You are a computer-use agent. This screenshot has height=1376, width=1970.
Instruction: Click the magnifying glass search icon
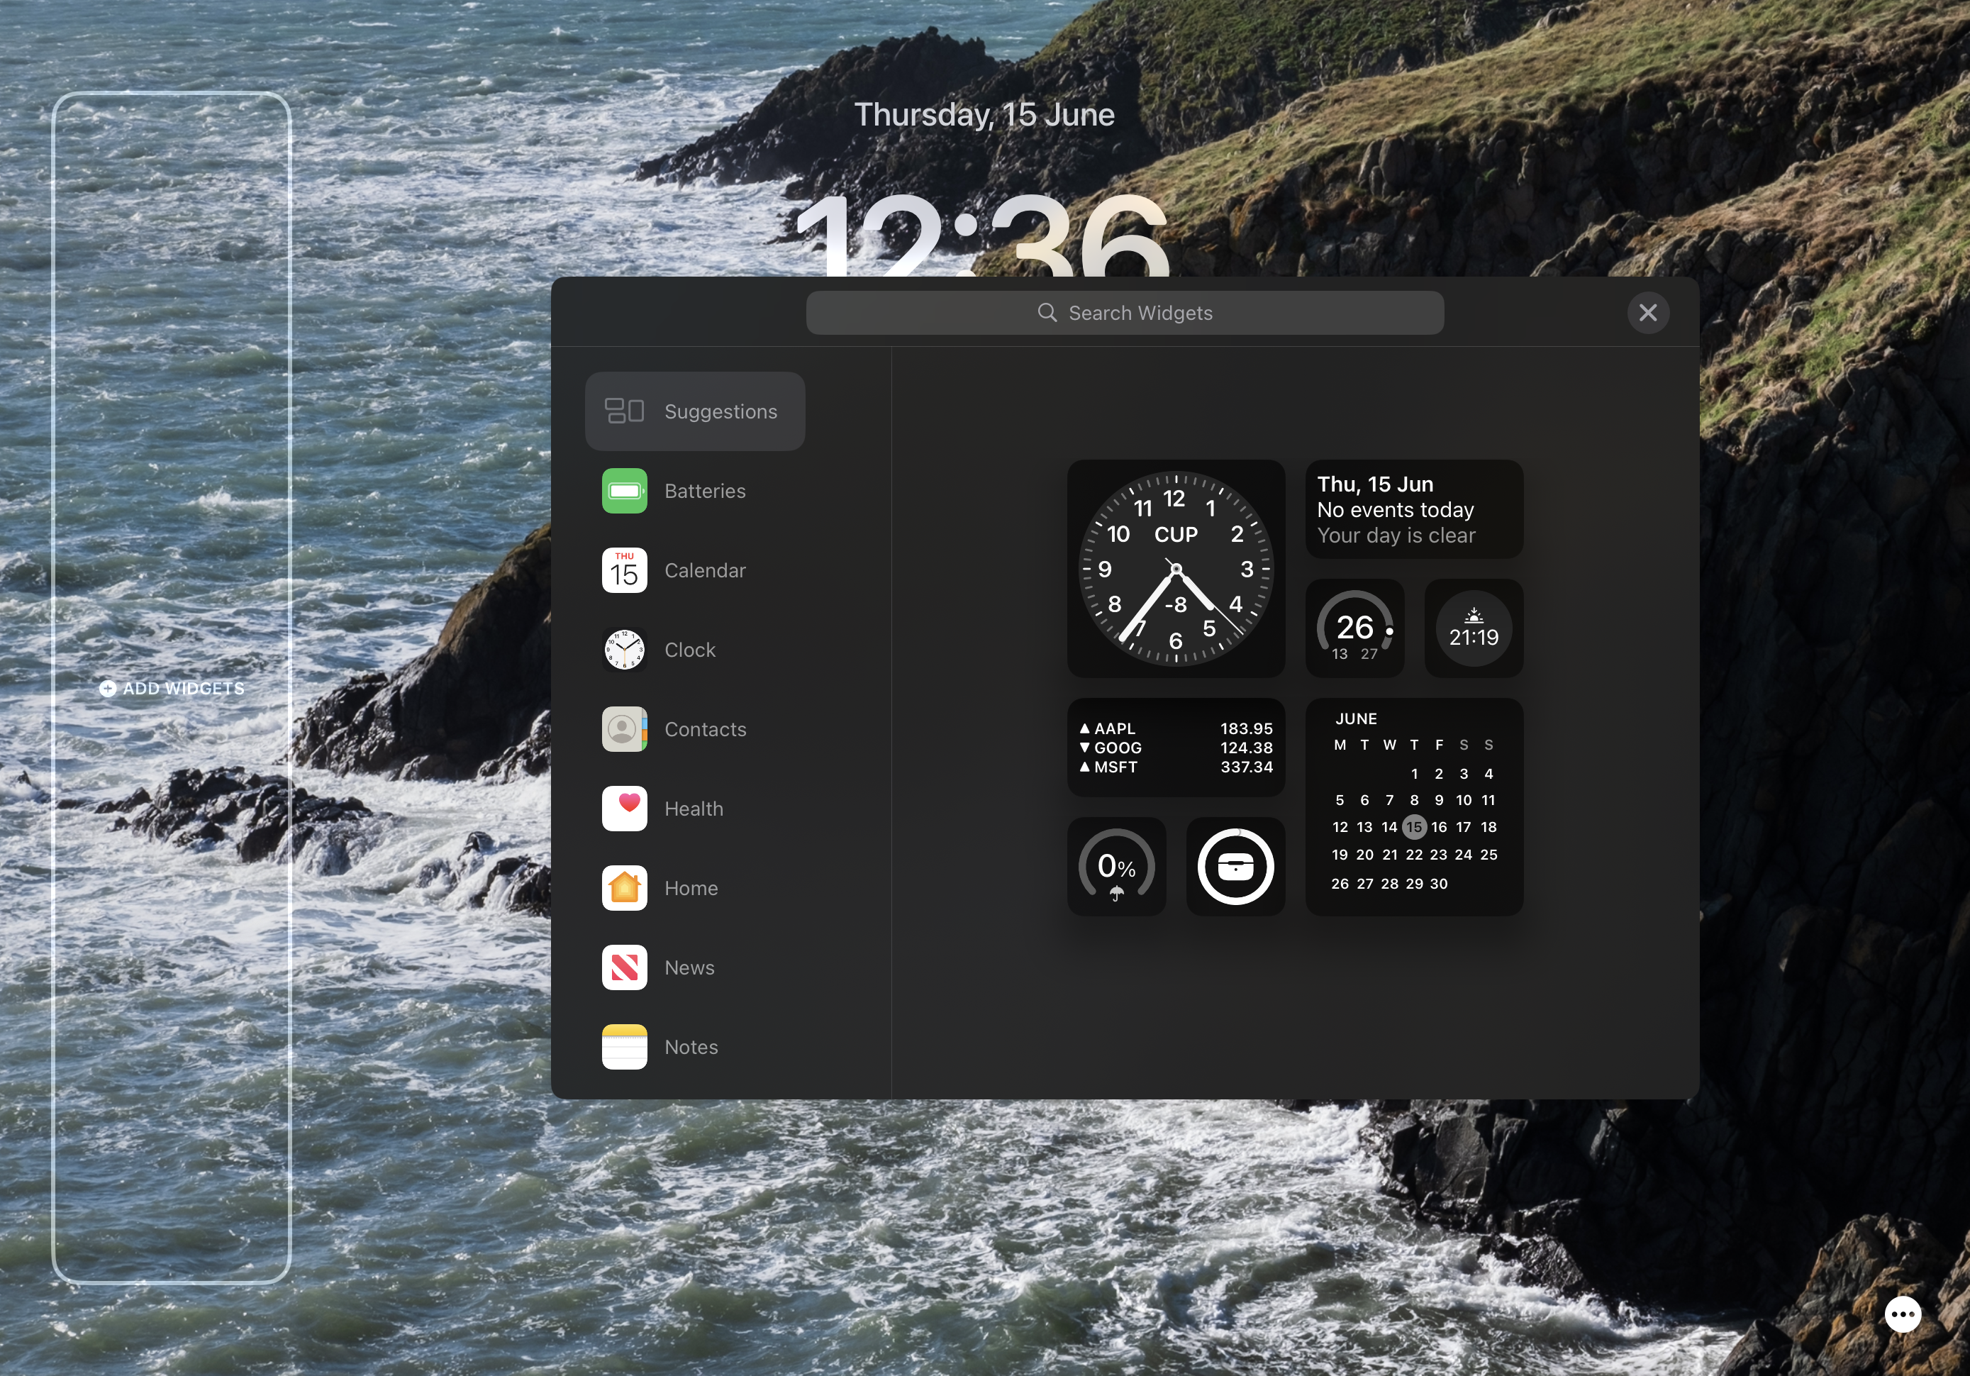1047,313
